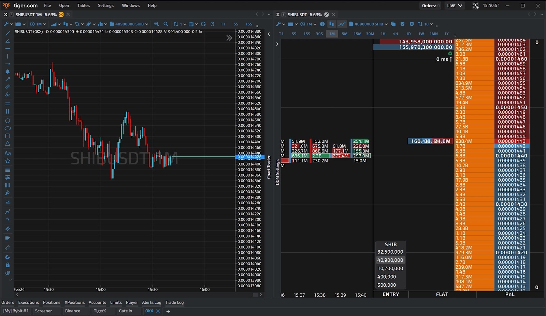Add a new workspace tab with plus
546x316 pixels.
(x=168, y=311)
